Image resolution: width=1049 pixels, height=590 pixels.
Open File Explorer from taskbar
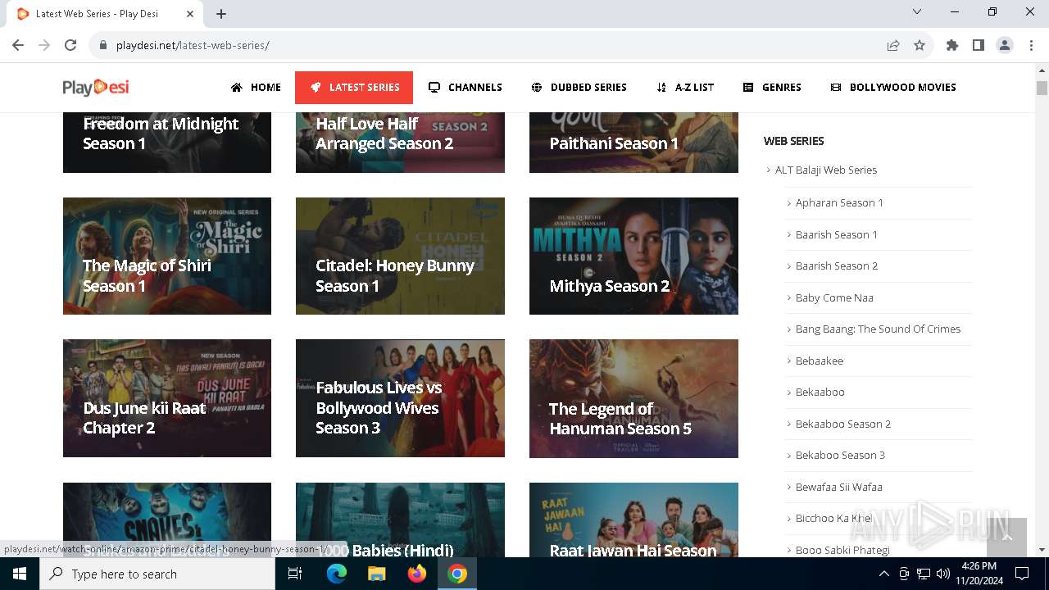tap(376, 574)
